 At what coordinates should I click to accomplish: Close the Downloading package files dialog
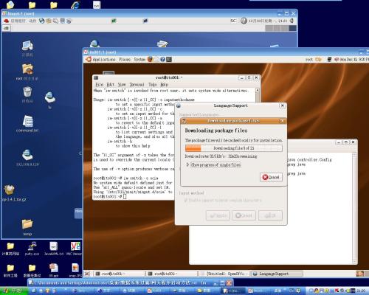[282, 121]
